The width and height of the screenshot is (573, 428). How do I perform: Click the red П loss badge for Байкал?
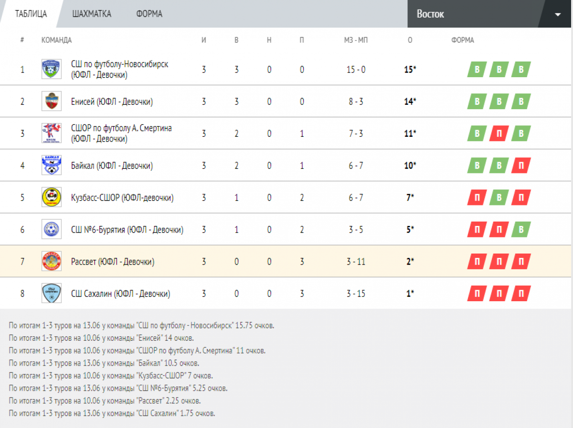click(x=521, y=165)
